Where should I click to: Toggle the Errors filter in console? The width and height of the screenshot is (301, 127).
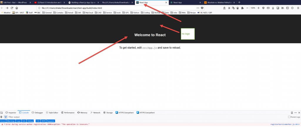tap(3, 121)
